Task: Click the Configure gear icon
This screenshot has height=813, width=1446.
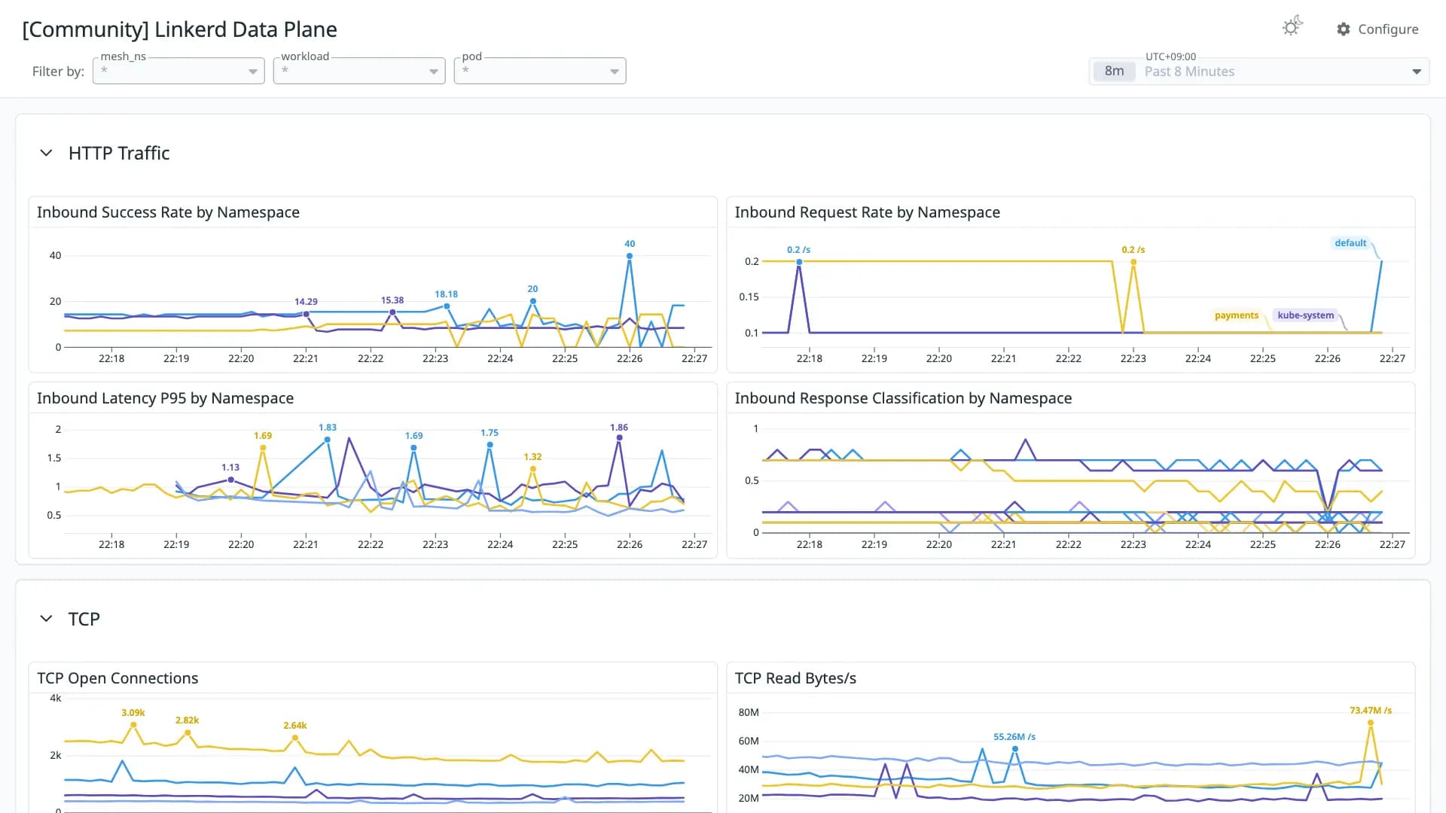Action: click(x=1344, y=29)
